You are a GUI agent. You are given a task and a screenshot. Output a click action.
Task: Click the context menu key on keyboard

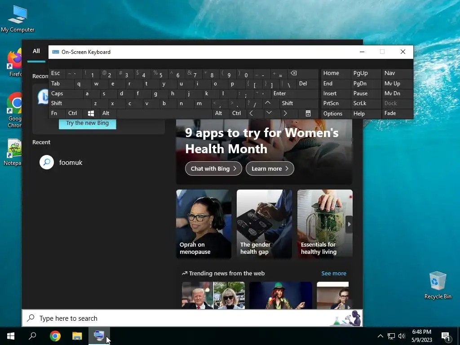coord(308,113)
